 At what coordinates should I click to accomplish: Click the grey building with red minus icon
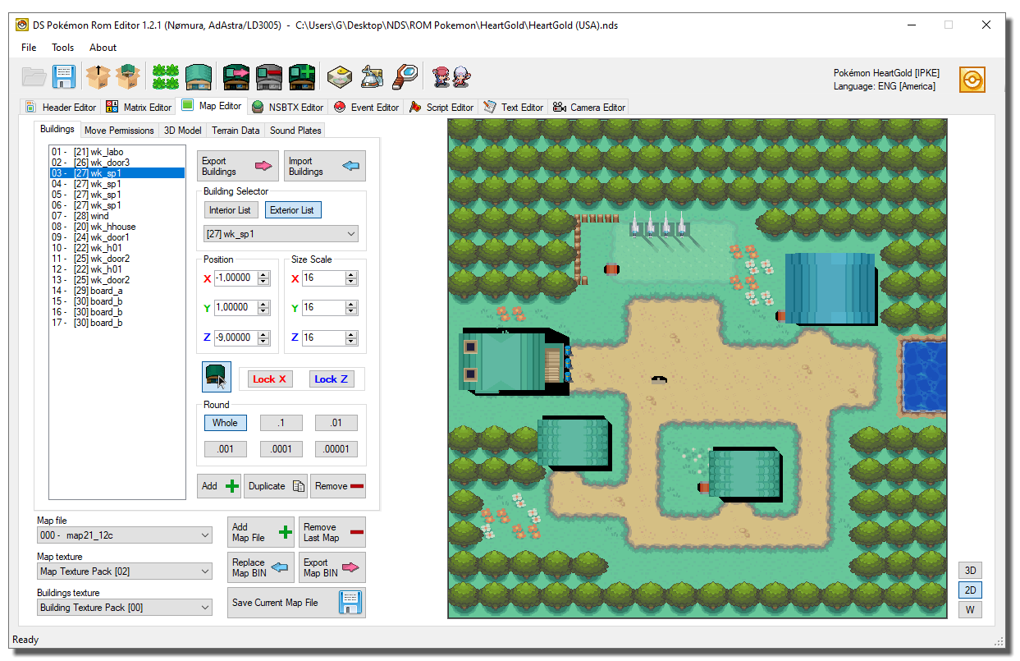(x=268, y=77)
